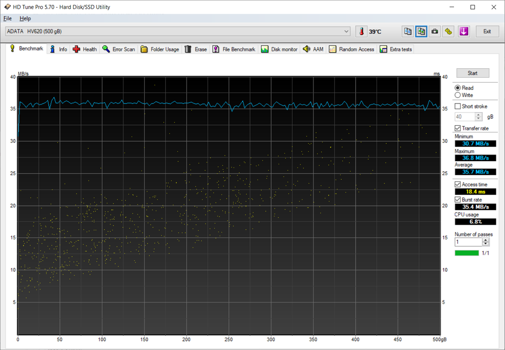Click the purple down-arrow icon

tap(464, 31)
